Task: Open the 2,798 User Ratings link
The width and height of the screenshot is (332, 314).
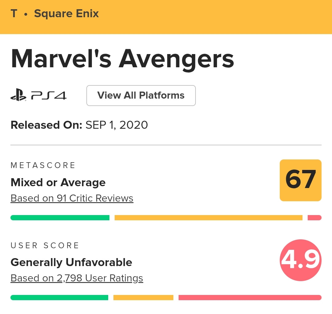Action: coord(77,278)
